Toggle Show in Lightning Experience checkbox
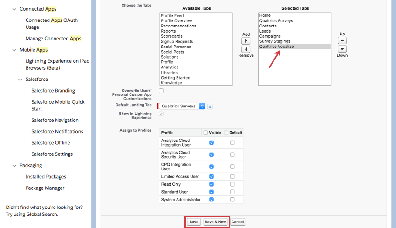The width and height of the screenshot is (396, 228). pos(161,114)
